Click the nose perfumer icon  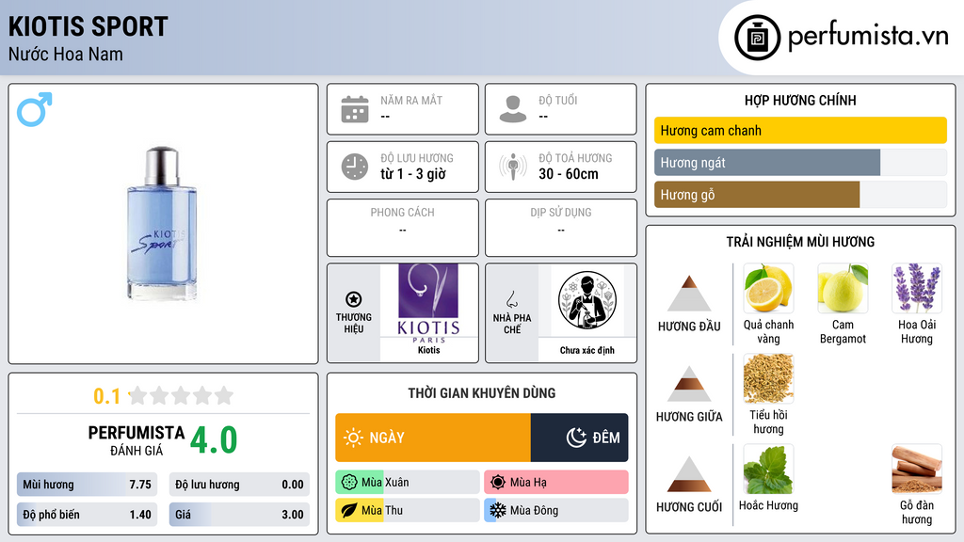coord(511,299)
